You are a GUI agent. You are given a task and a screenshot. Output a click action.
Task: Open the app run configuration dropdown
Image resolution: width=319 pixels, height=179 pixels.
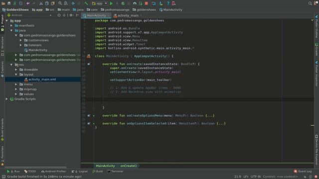[x=100, y=3]
